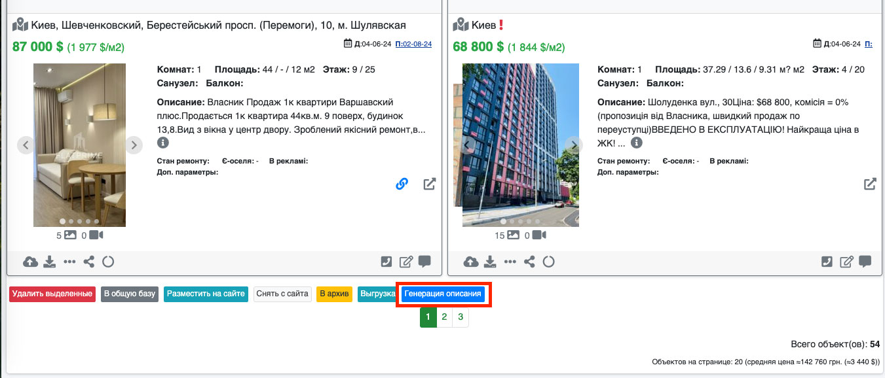Show full description info for Шолуденка listing
The image size is (885, 378).
coord(636,142)
